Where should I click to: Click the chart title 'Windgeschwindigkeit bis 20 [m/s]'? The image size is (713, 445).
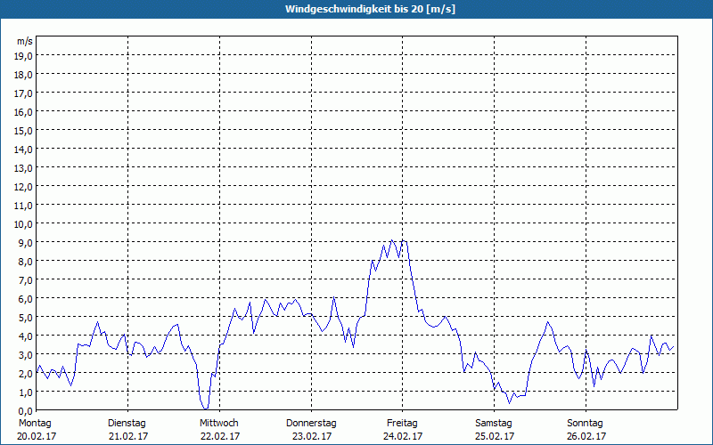pos(370,9)
